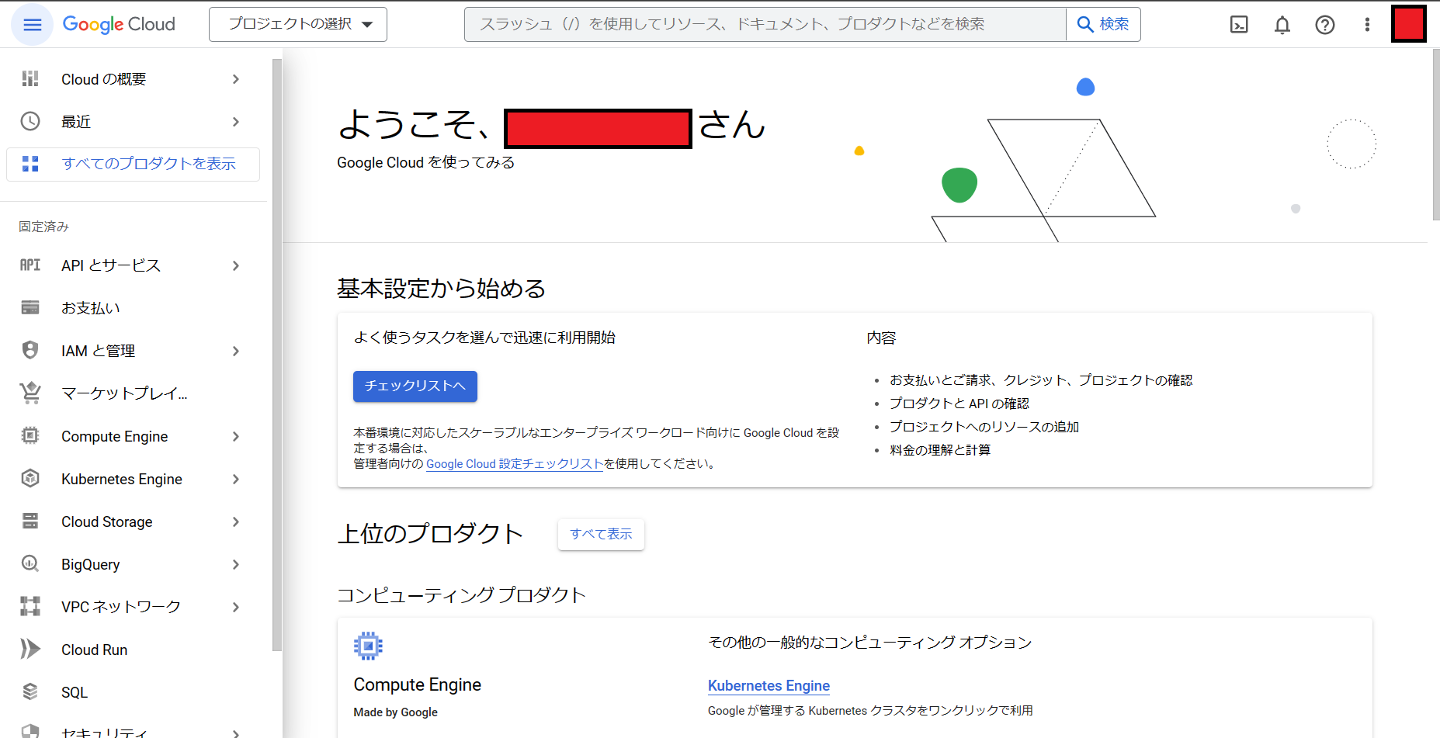Focus the resource search input field
Screen dimensions: 1440x738
coord(765,25)
